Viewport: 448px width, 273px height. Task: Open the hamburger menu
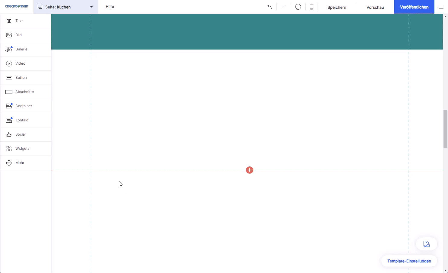point(441,7)
